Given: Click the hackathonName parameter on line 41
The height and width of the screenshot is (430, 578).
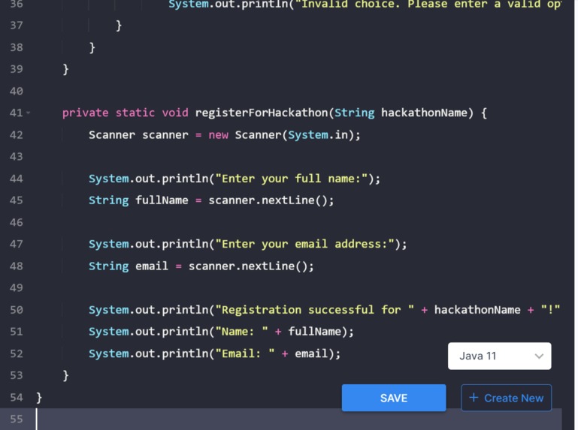Looking at the screenshot, I should [424, 113].
